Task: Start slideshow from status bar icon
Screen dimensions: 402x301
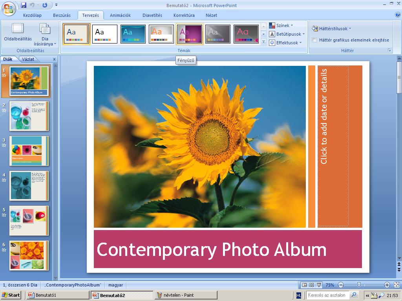Action: click(319, 285)
